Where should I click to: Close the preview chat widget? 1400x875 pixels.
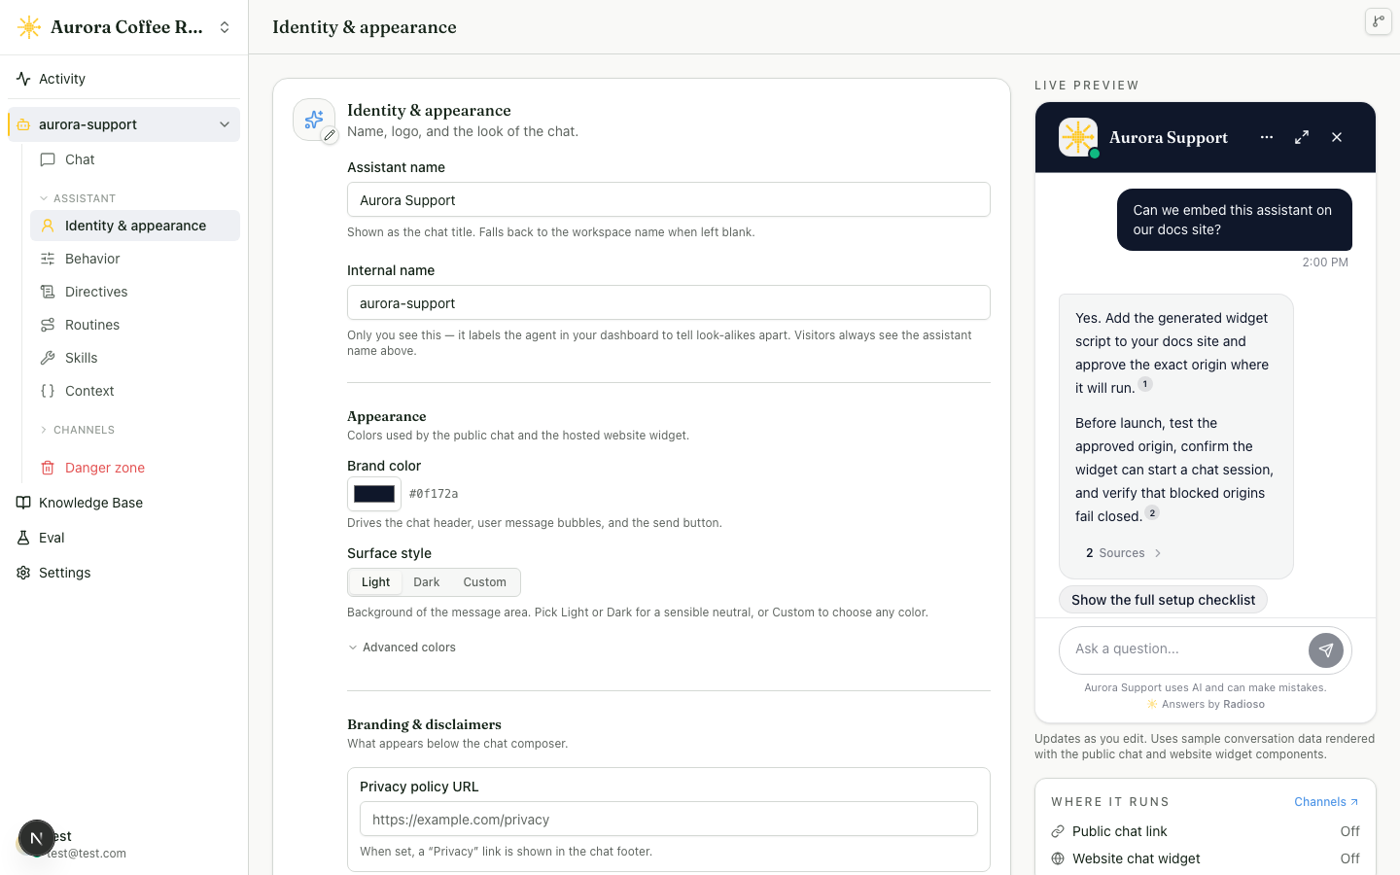click(1337, 137)
